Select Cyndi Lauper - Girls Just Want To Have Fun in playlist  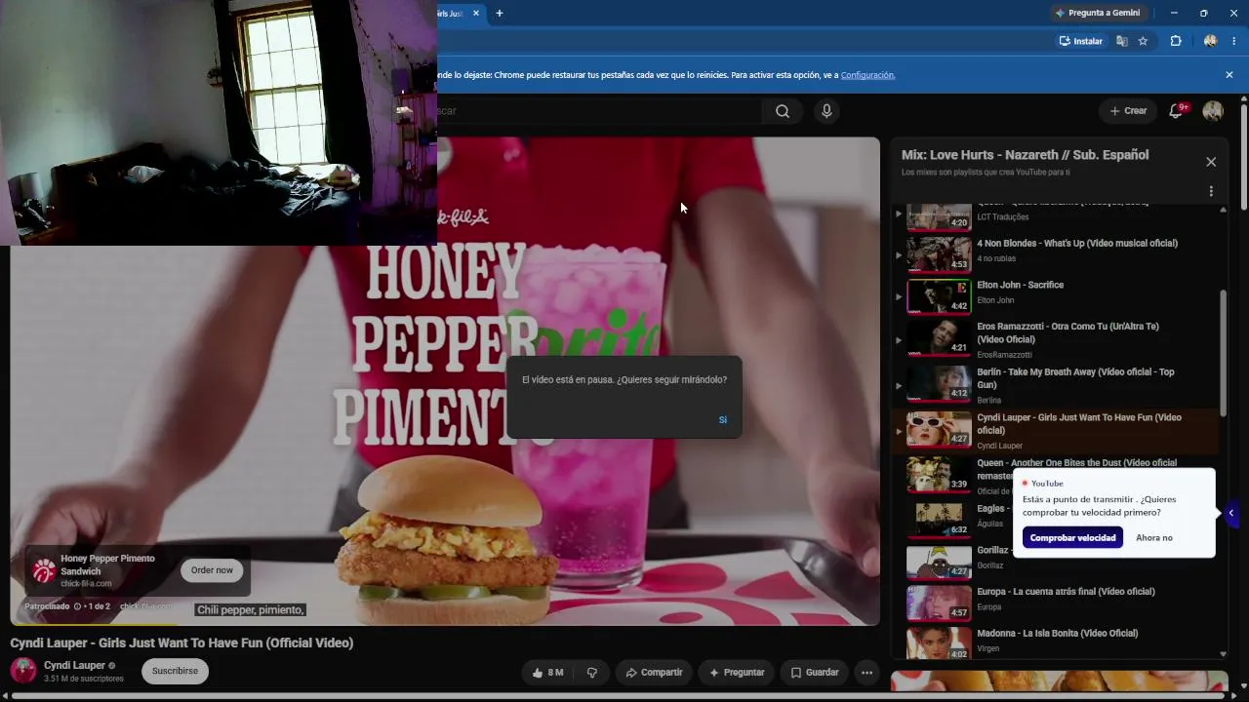click(1056, 430)
